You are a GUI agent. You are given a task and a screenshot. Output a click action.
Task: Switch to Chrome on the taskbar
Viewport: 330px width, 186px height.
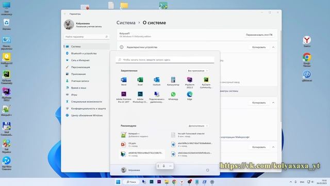pos(174,182)
